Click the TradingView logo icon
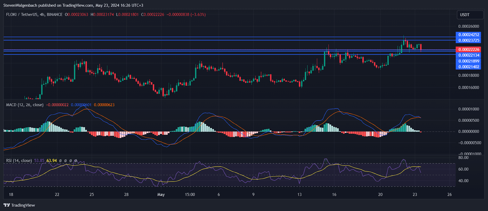488x211 pixels. (x=6, y=205)
